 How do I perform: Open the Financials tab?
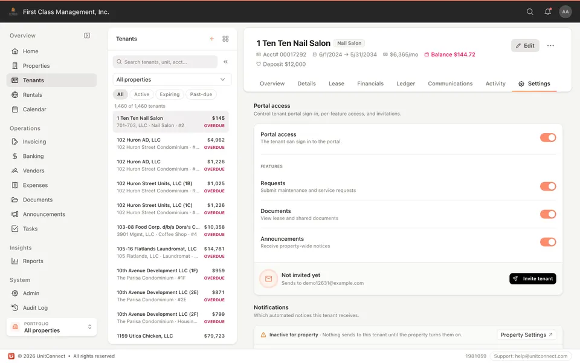[x=370, y=83]
